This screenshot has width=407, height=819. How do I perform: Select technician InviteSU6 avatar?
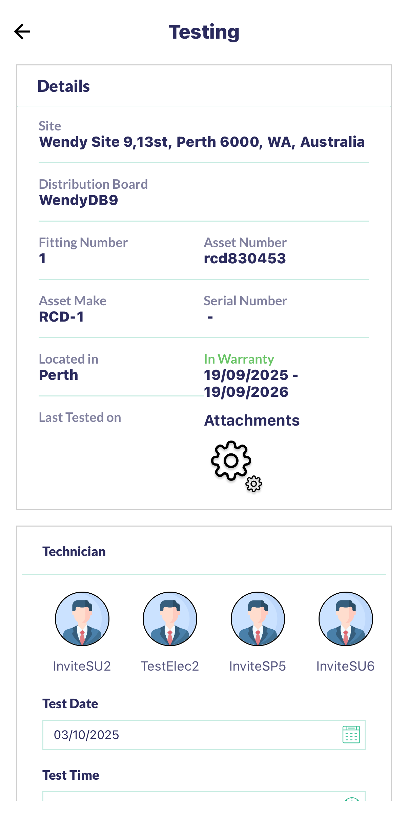[346, 619]
